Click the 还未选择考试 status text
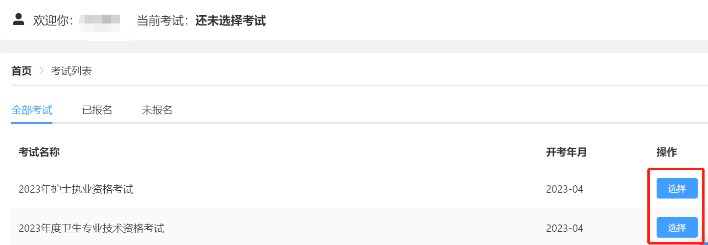708x245 pixels. 230,21
